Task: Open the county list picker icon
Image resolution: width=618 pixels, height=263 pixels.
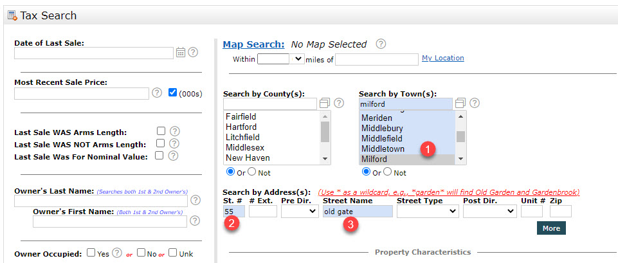Action: [324, 104]
